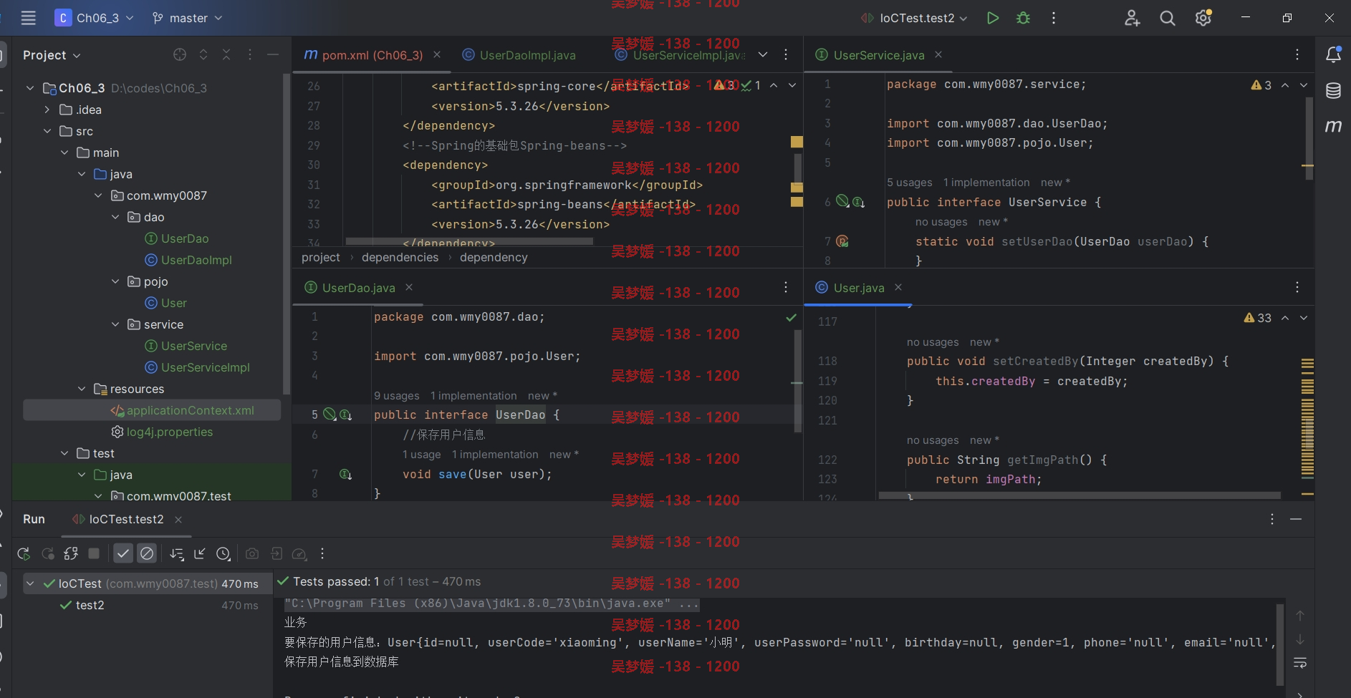Collapse the resources folder
The width and height of the screenshot is (1351, 698).
[x=82, y=389]
